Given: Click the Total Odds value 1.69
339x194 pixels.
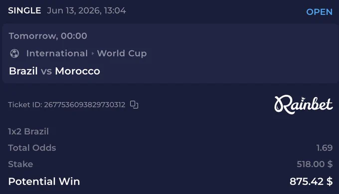Looking at the screenshot, I should tap(325, 148).
